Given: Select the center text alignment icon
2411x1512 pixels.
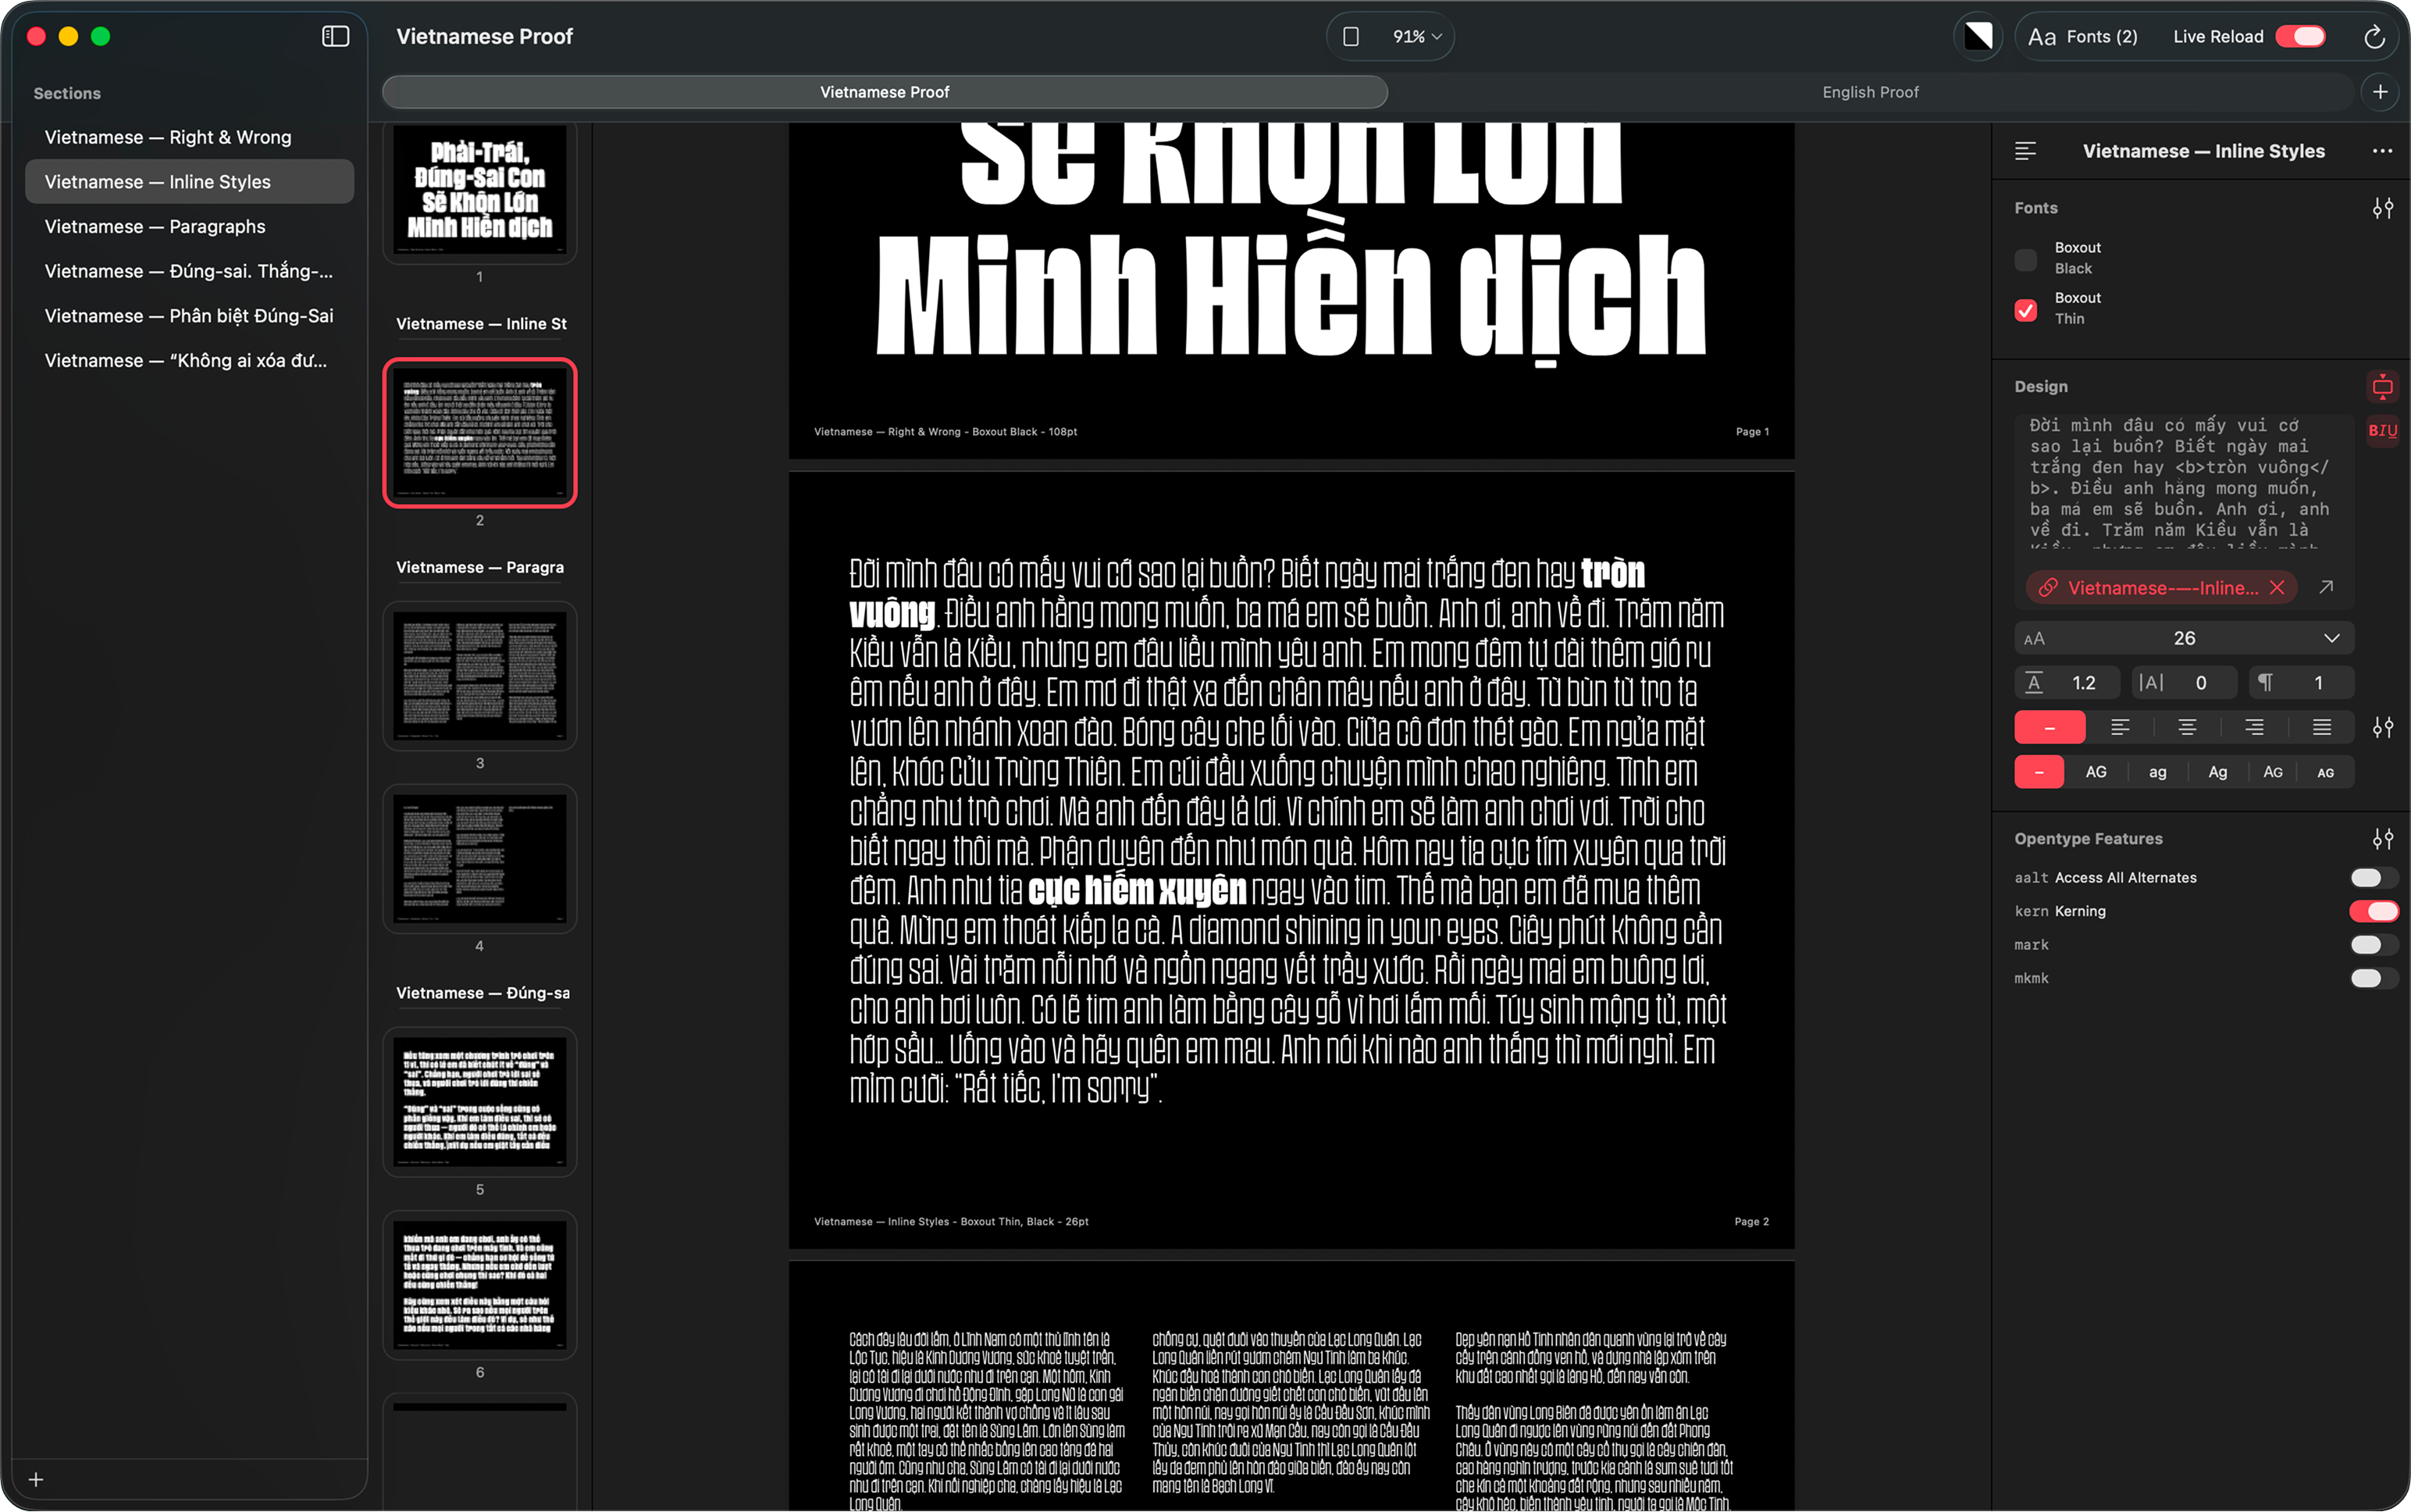Looking at the screenshot, I should click(x=2185, y=727).
